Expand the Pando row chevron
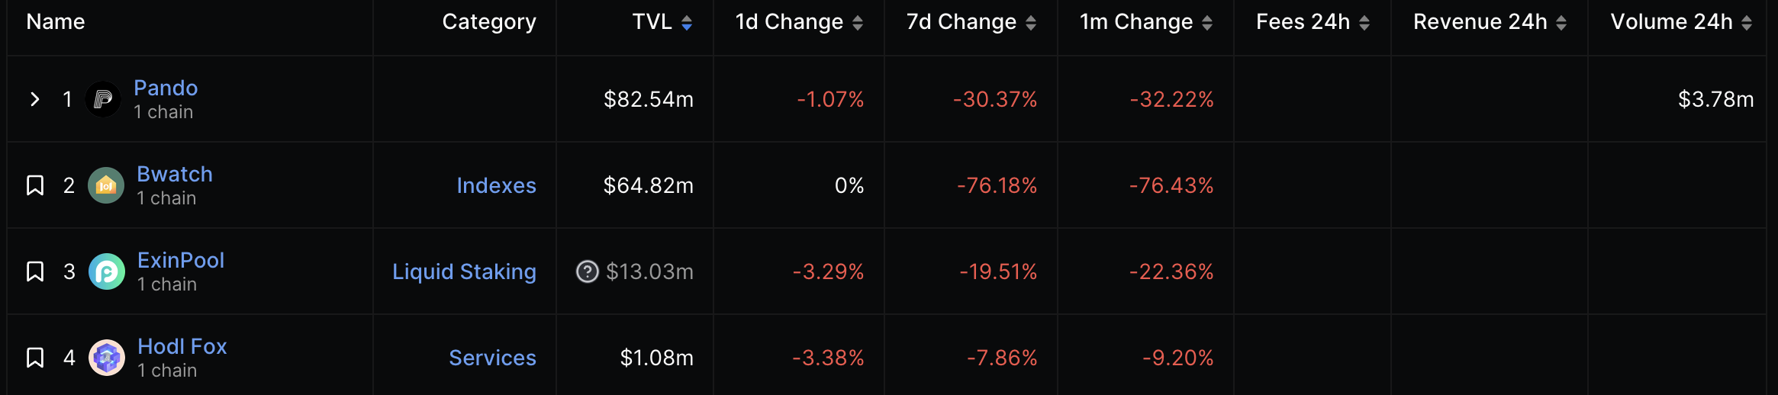Image resolution: width=1778 pixels, height=395 pixels. click(x=34, y=99)
